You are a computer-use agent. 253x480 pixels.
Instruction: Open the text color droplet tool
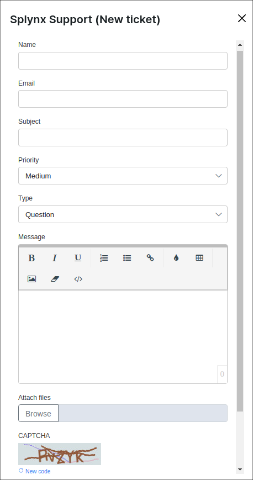(176, 258)
